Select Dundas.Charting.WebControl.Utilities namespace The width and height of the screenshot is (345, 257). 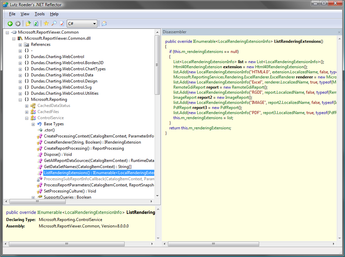[x=65, y=93]
